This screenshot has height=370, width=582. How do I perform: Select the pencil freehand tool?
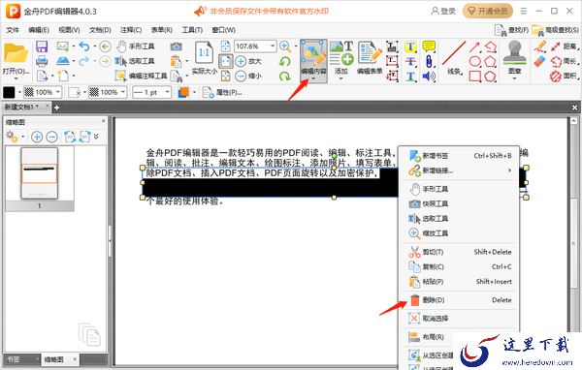click(540, 46)
